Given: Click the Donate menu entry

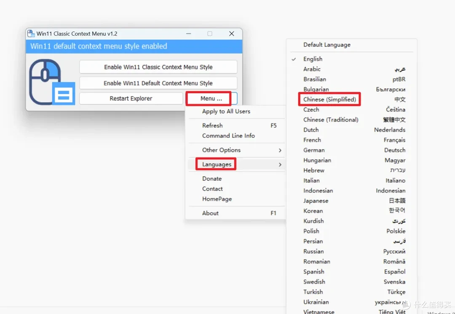Looking at the screenshot, I should tap(236, 179).
